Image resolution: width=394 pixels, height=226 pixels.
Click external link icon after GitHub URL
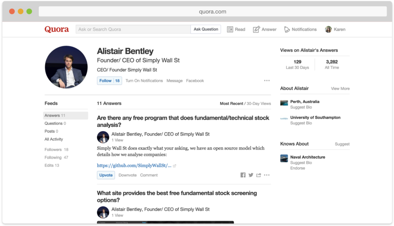point(175,166)
